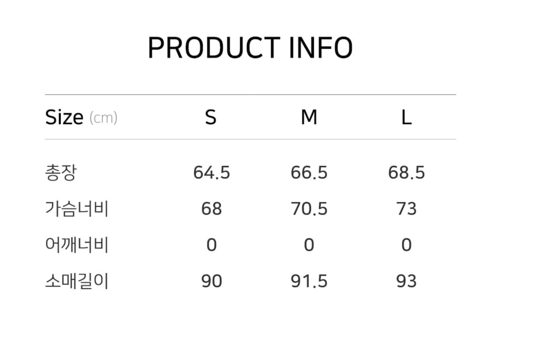
Task: Click the 91.5 sleeve length value
Action: tap(309, 281)
